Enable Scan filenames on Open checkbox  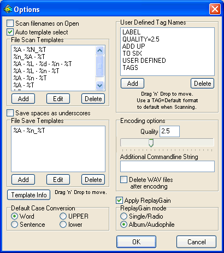pyautogui.click(x=10, y=23)
